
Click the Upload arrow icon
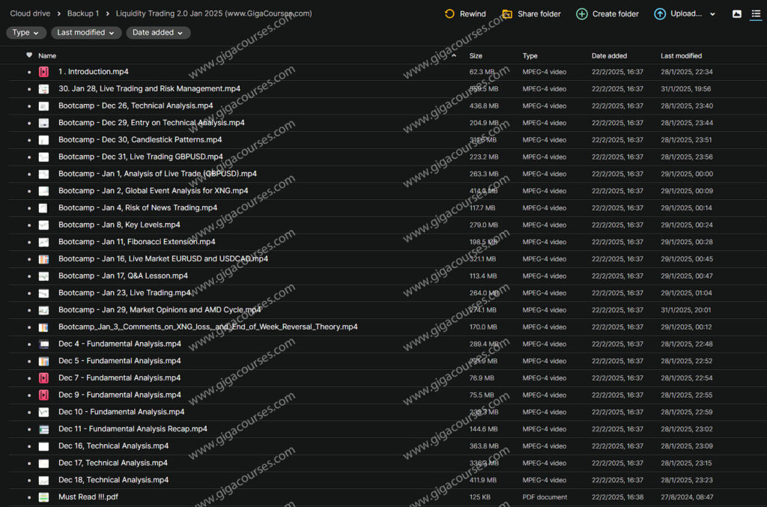[660, 13]
